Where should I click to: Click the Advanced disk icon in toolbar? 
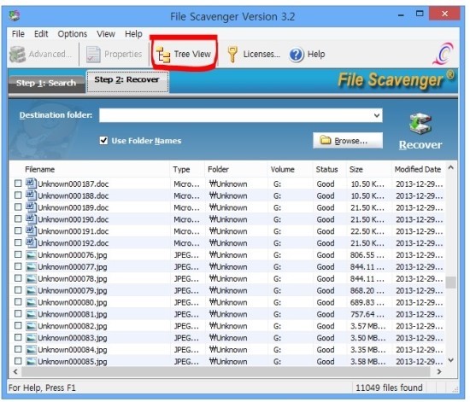17,54
